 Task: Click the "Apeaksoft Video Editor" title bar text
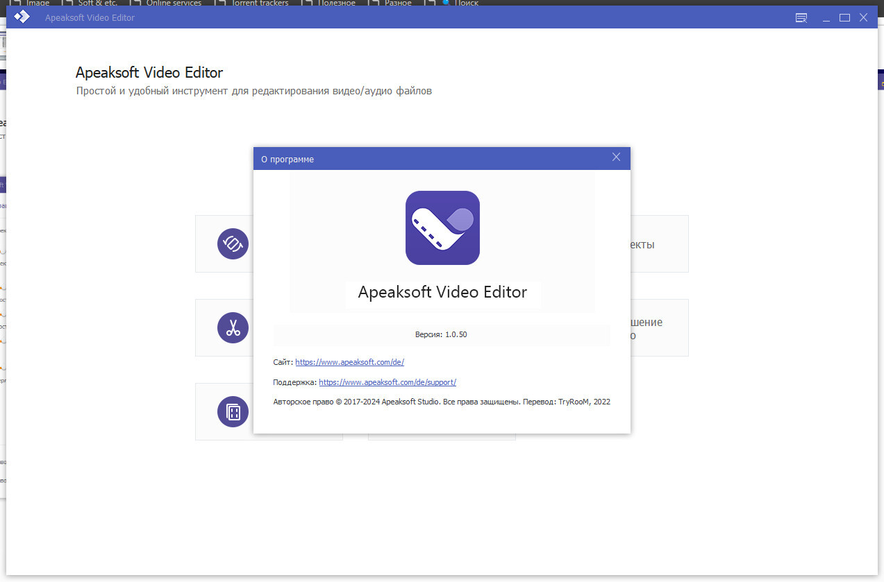pyautogui.click(x=90, y=17)
